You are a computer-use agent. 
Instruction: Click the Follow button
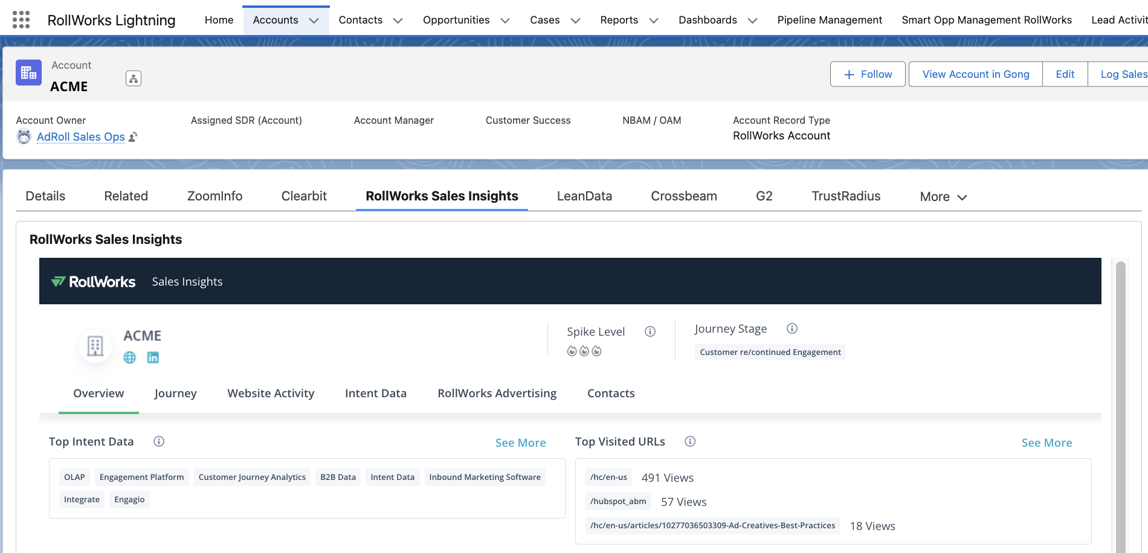click(x=868, y=74)
